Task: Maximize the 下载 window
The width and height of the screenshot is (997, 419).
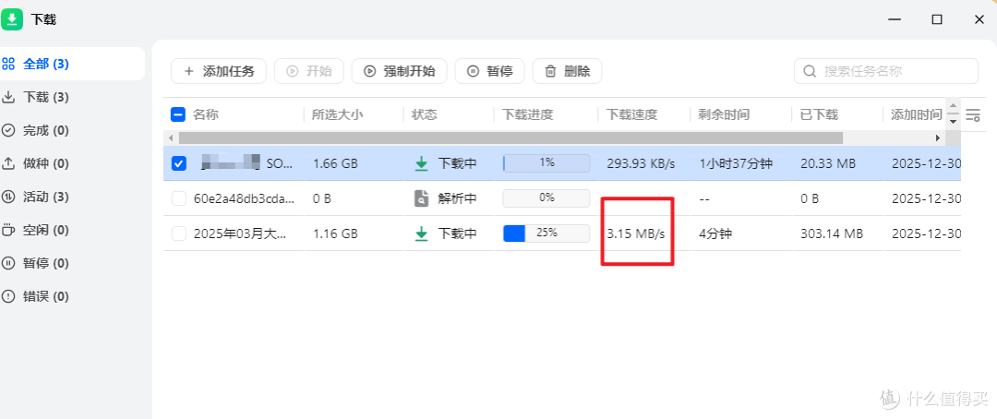Action: pos(937,19)
